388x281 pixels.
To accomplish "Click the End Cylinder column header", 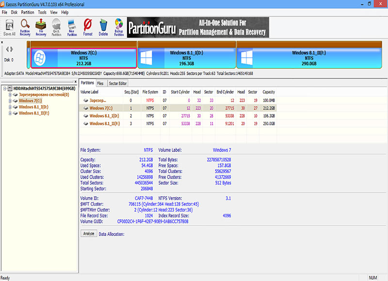I will [x=225, y=92].
